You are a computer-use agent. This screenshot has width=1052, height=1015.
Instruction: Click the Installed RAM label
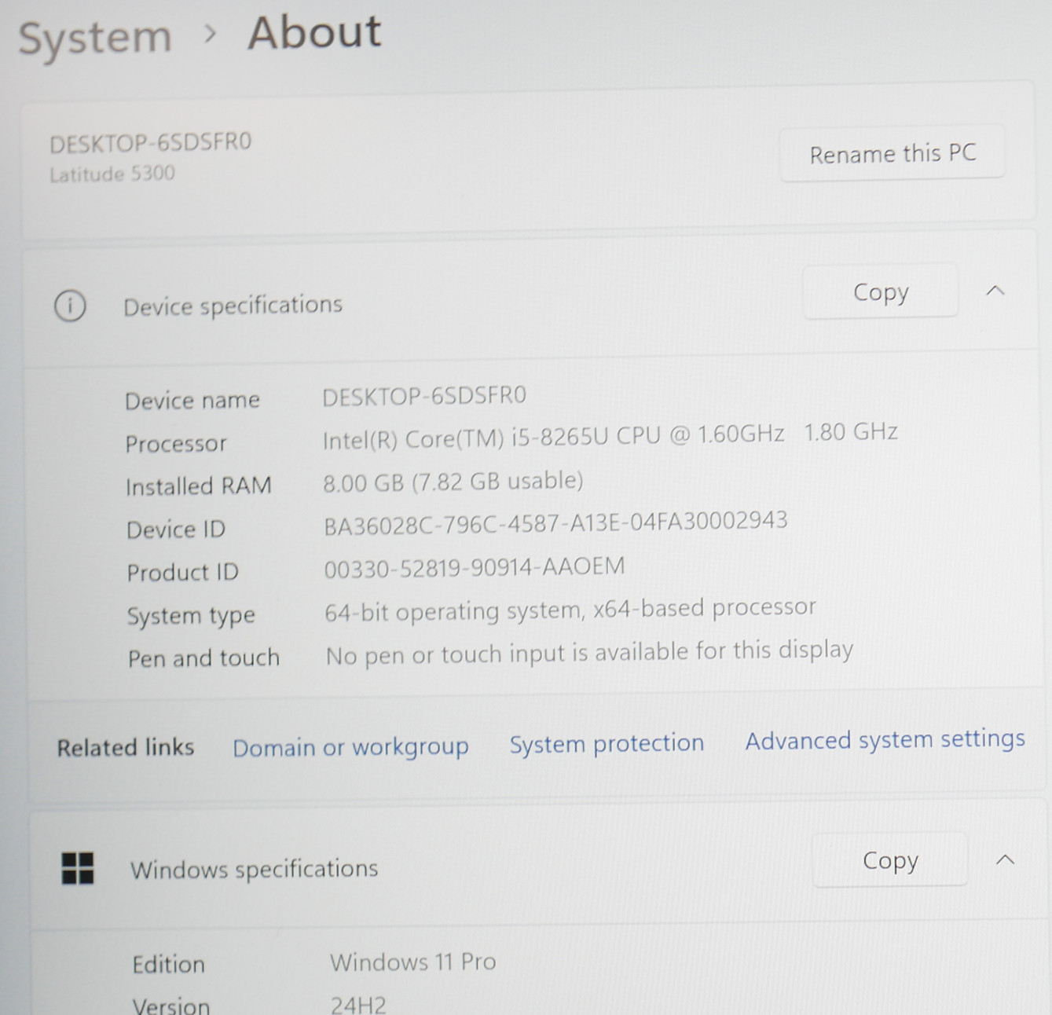199,486
